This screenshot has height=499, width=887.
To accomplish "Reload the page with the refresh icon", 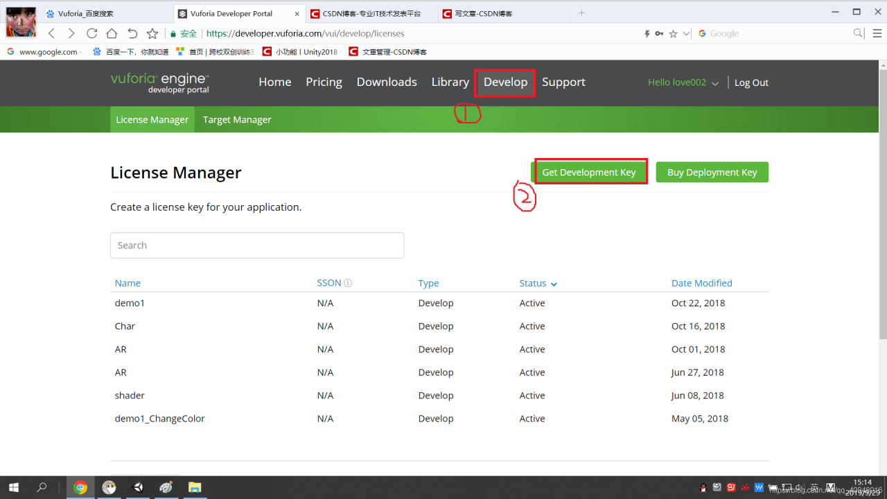I will coord(91,33).
